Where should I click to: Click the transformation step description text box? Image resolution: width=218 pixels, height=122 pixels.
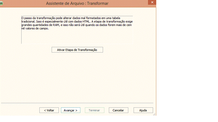click(x=77, y=30)
